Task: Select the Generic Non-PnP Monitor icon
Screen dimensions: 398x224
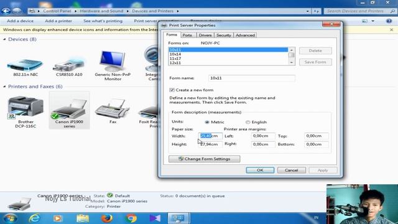Action: tap(113, 61)
